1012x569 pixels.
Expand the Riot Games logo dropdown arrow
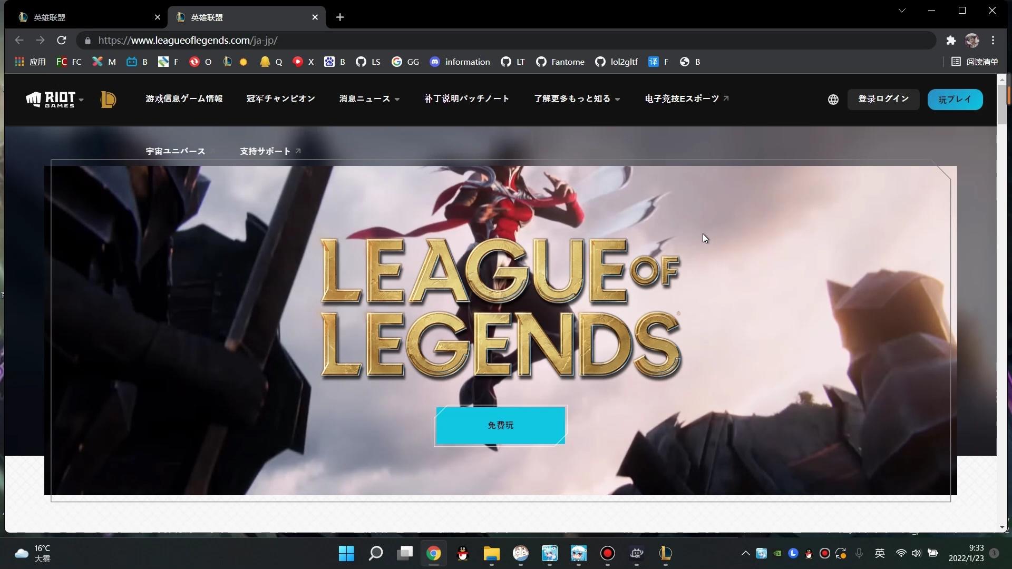tap(81, 100)
